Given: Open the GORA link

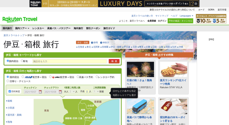Looking at the screenshot, I should coord(211,10).
